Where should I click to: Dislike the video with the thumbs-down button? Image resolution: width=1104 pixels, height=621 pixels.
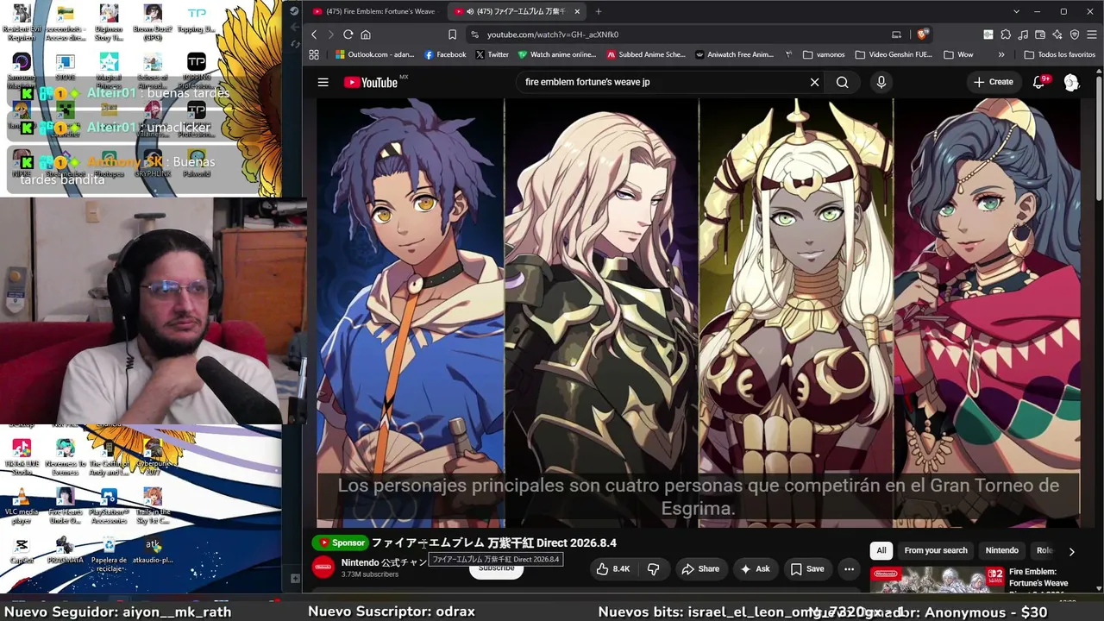[653, 569]
